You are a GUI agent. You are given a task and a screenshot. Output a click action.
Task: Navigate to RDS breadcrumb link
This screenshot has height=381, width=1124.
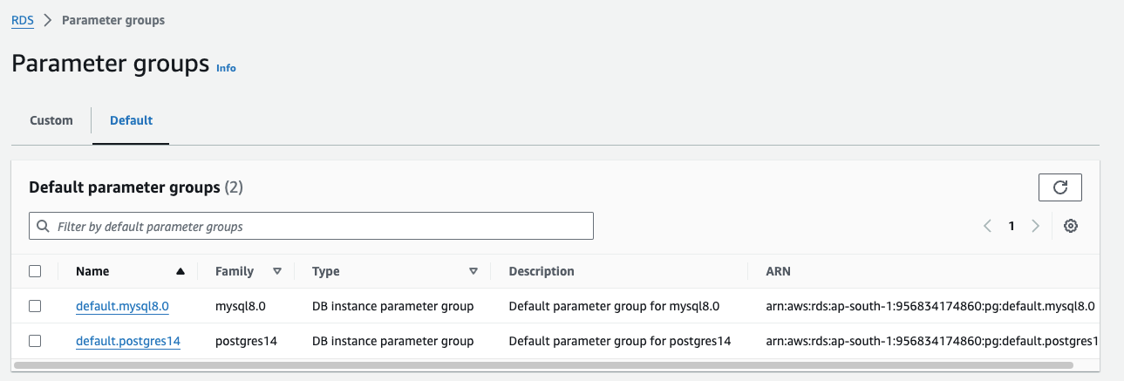[x=23, y=20]
